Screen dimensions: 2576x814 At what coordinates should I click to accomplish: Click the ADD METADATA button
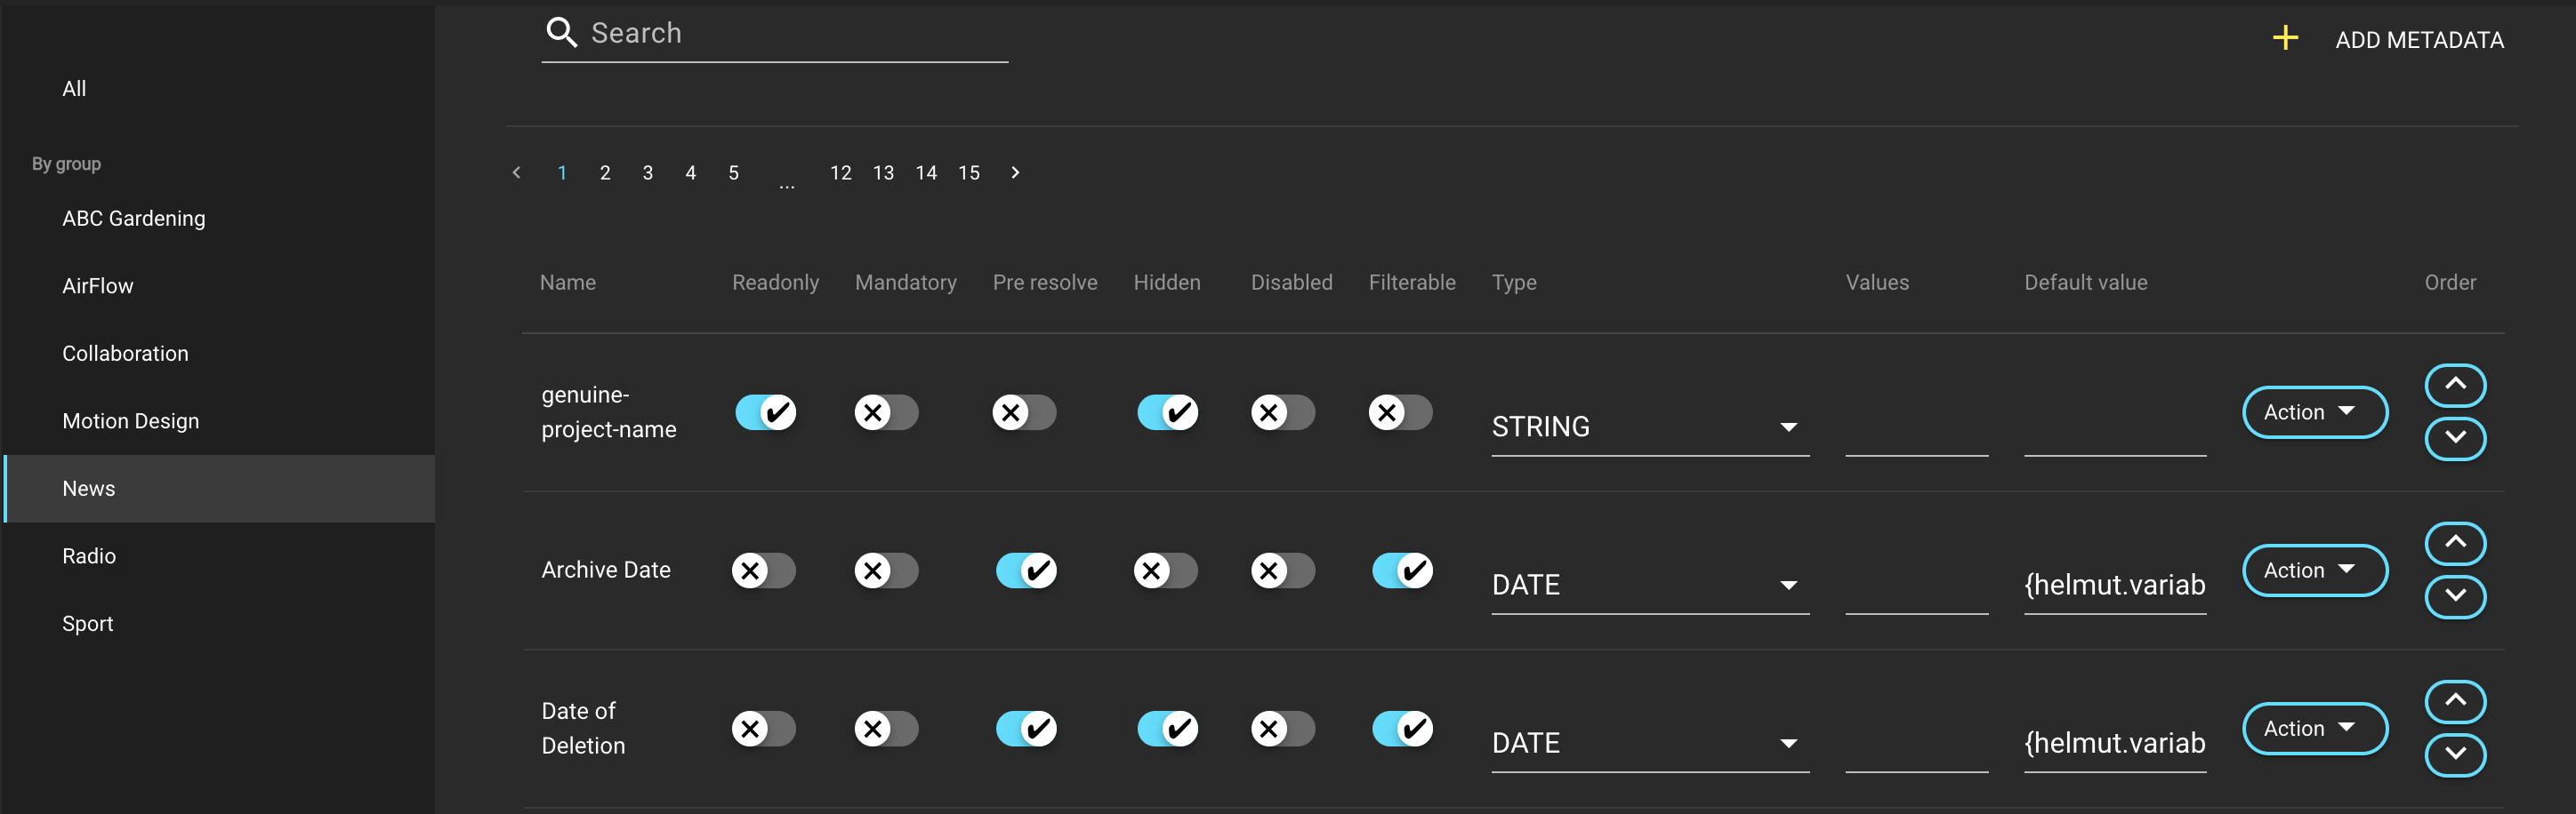pyautogui.click(x=2418, y=40)
